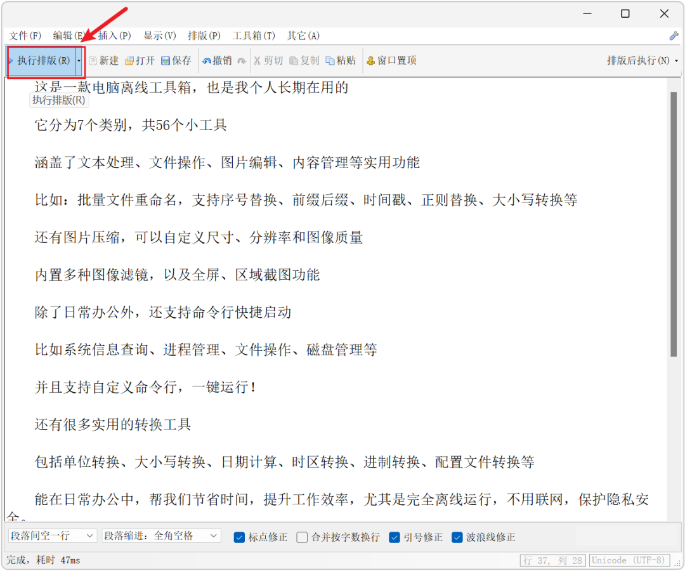Click the vertical scrollbar thumb
The height and width of the screenshot is (571, 685).
coord(674,224)
